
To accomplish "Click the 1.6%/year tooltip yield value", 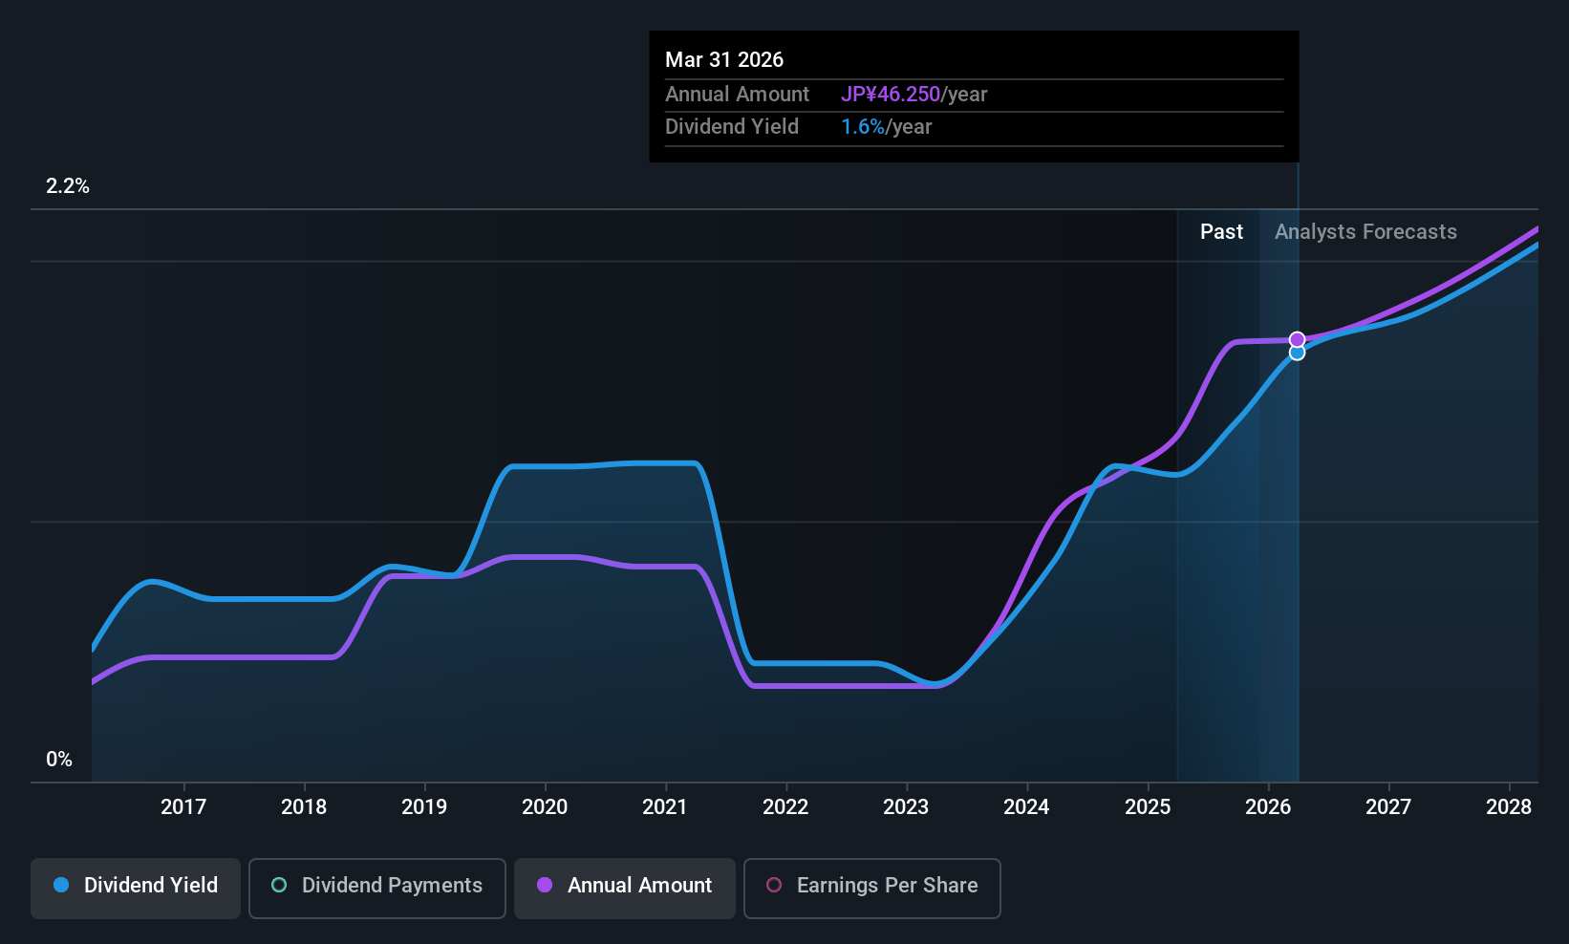I will [x=886, y=127].
